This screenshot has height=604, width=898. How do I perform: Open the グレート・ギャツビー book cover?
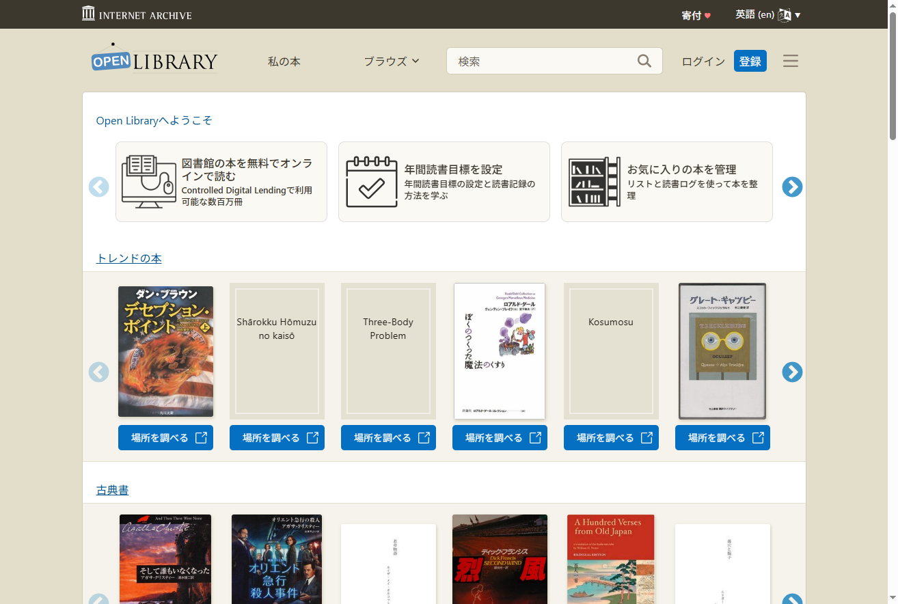pos(722,351)
